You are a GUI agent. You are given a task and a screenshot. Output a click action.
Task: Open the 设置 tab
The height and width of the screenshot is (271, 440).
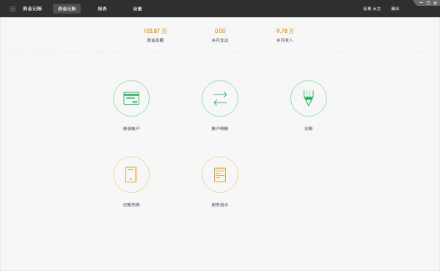tap(138, 9)
